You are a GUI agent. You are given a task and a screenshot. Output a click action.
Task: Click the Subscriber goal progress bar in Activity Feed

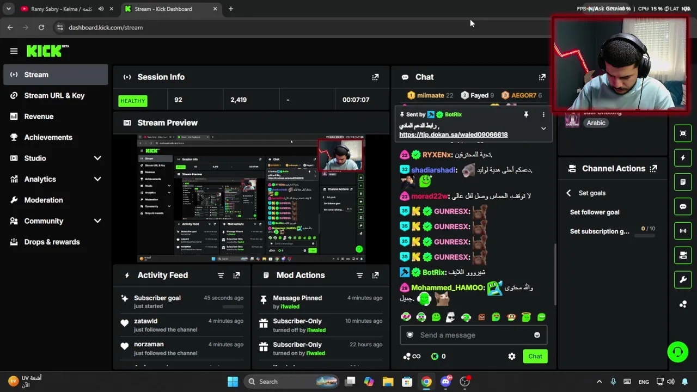(233, 307)
